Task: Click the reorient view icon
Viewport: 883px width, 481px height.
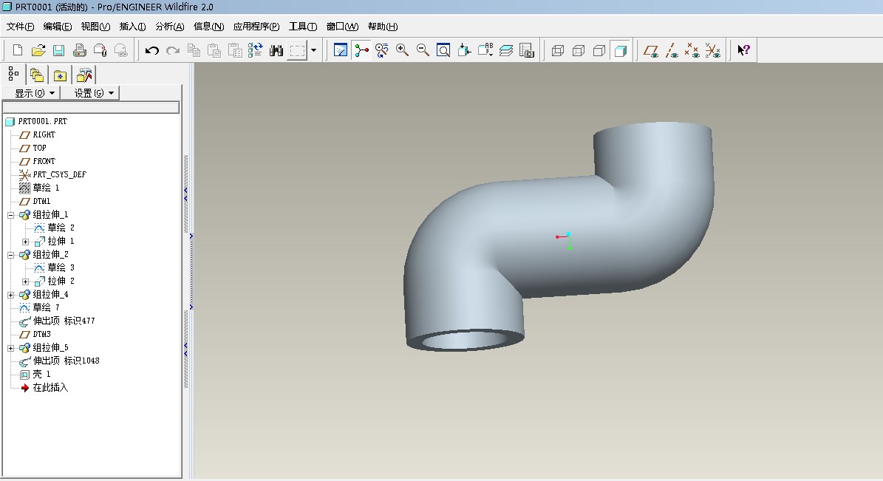Action: click(x=465, y=50)
